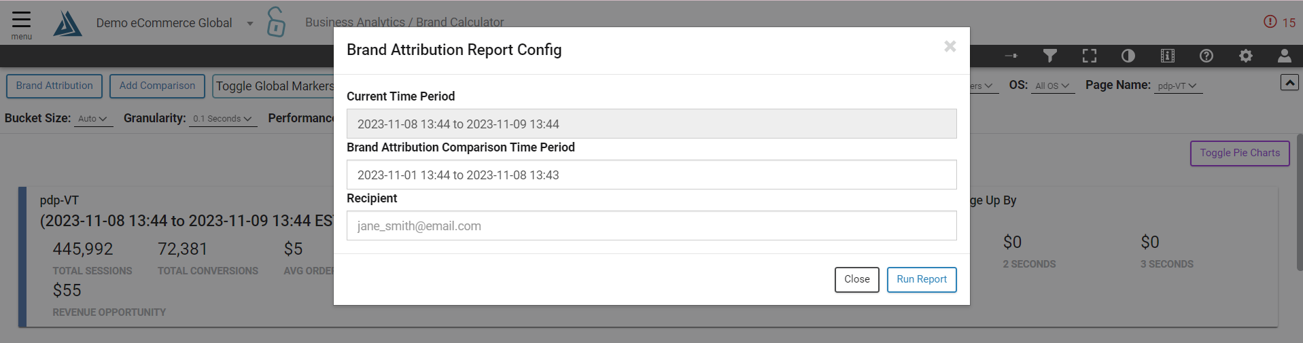Open the Page Name dropdown

(x=1177, y=86)
